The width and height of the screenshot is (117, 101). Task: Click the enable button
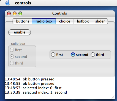pyautogui.click(x=20, y=32)
